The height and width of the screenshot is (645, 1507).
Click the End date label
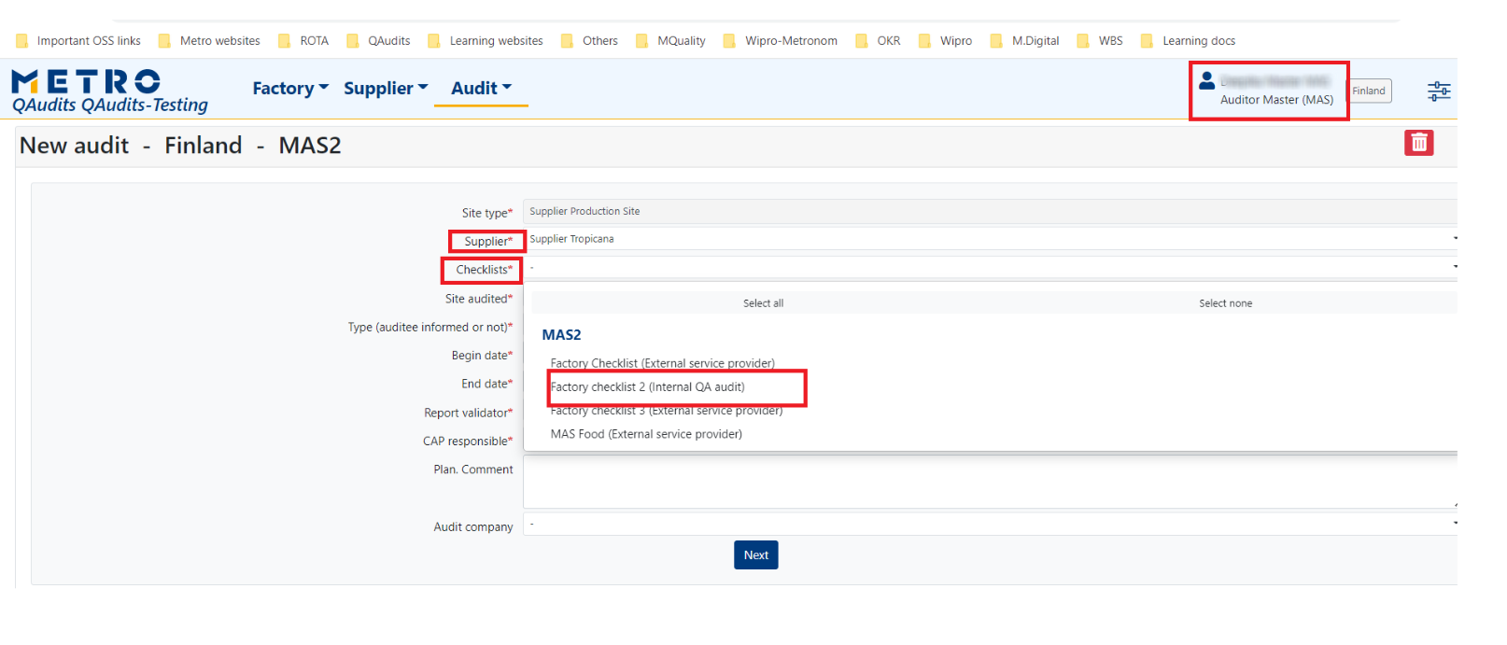pyautogui.click(x=486, y=384)
